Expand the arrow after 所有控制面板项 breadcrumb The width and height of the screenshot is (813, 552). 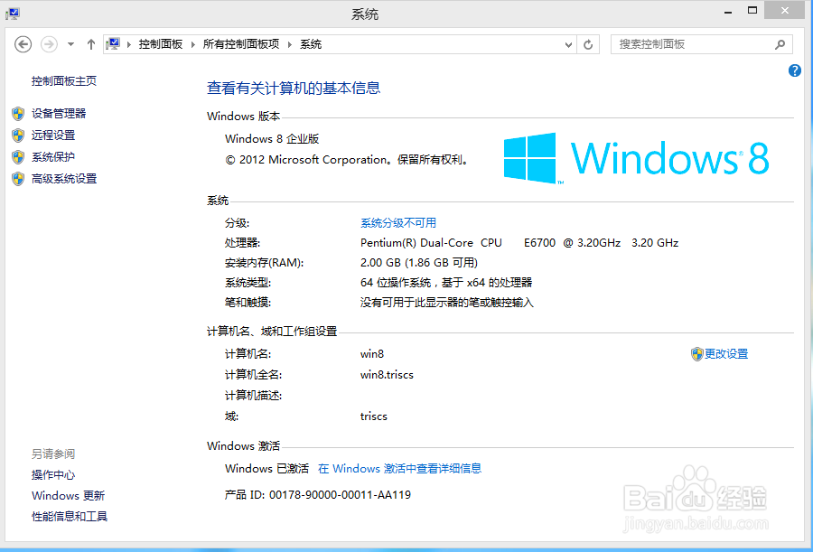point(290,44)
